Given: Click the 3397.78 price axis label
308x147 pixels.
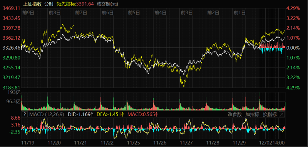Looking at the screenshot, I should point(12,28).
